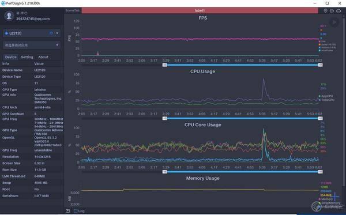Switch to the Device tab
The image size is (346, 215).
click(x=10, y=57)
